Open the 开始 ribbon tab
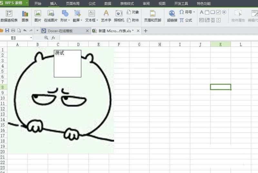258x173 pixels. point(38,4)
